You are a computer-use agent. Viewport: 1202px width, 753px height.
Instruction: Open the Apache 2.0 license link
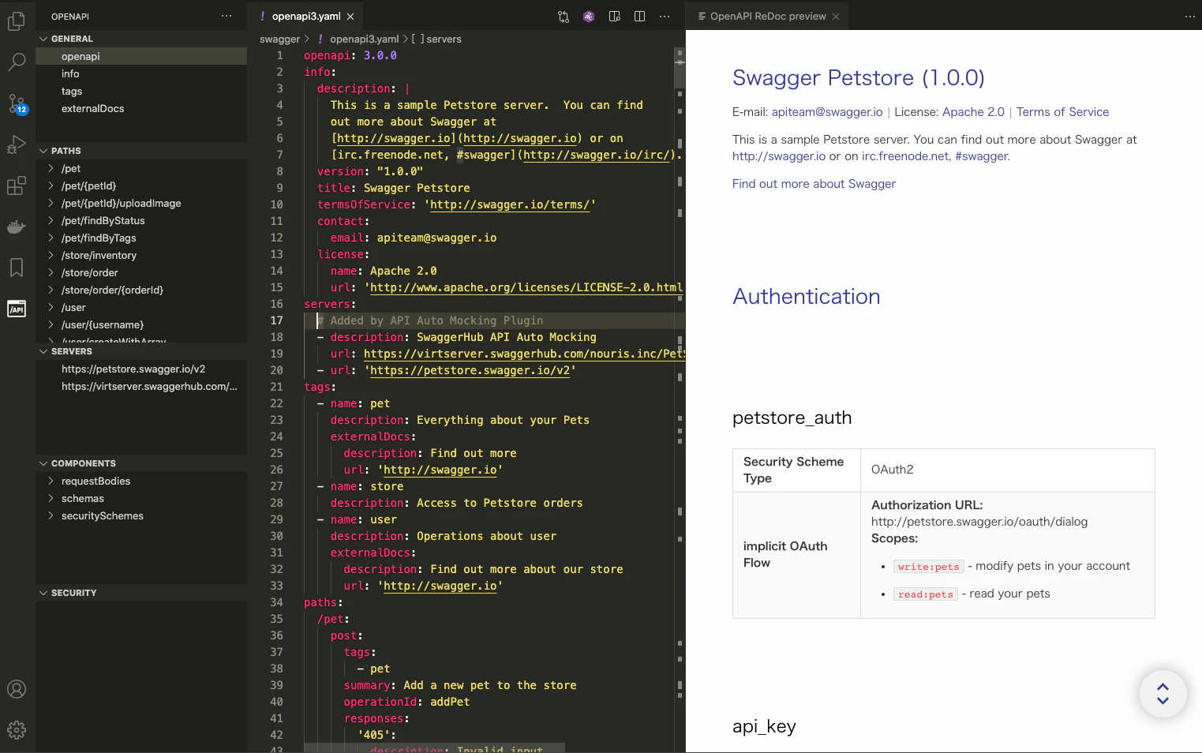coord(973,112)
